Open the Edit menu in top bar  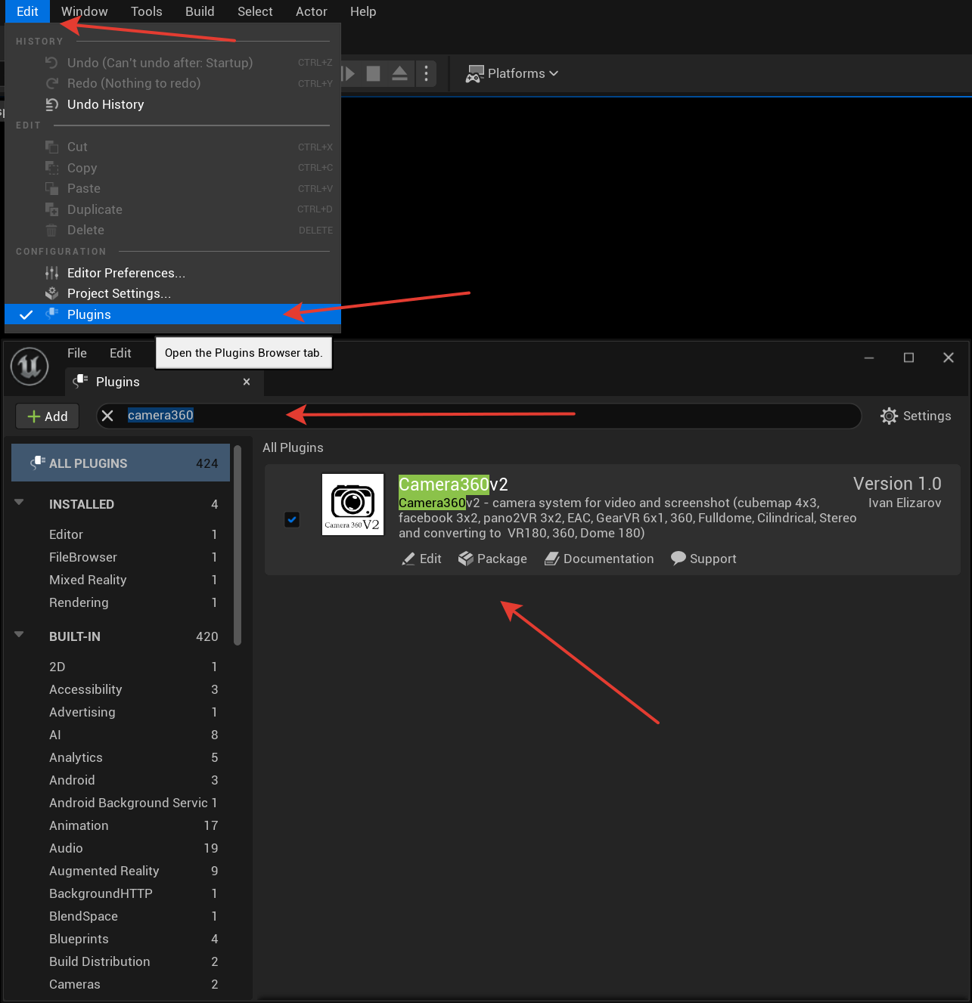tap(27, 11)
